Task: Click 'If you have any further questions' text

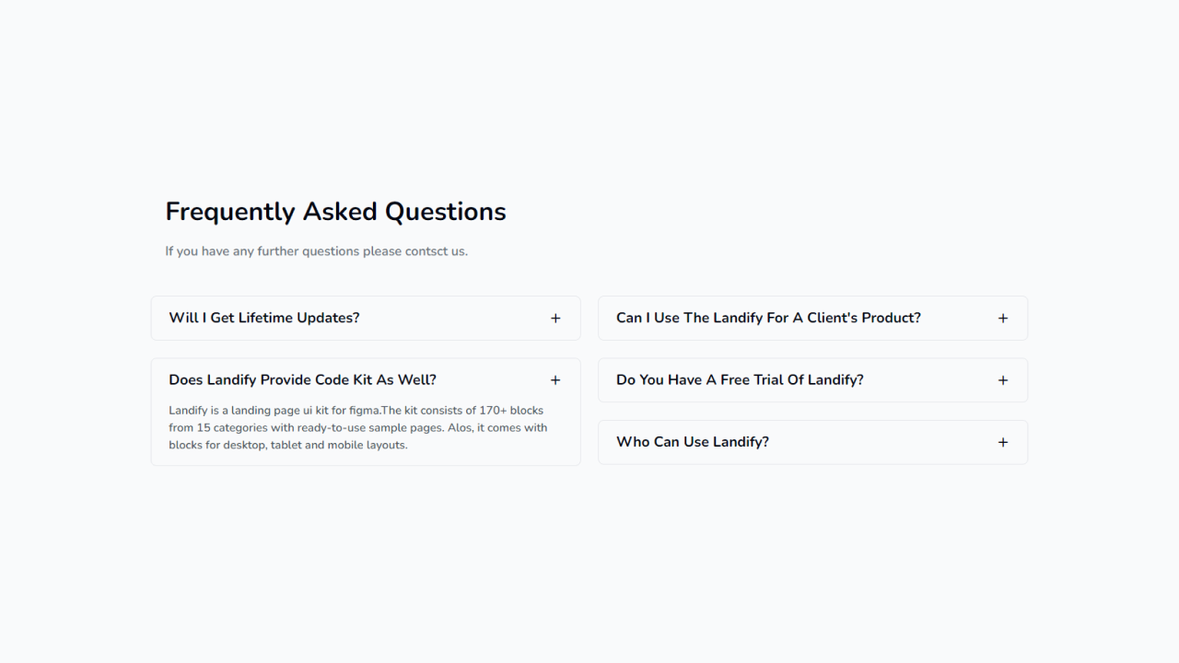Action: point(262,250)
